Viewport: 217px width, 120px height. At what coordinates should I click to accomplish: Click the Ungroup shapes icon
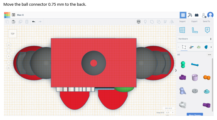(159, 22)
